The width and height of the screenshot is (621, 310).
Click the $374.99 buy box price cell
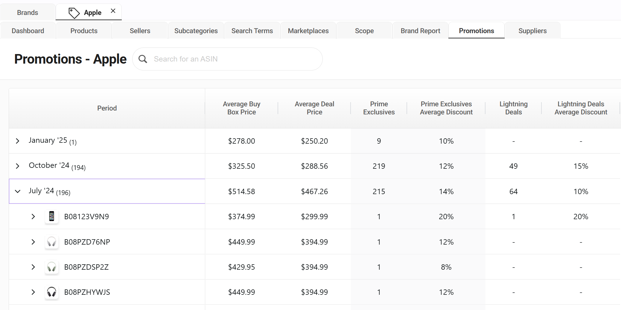tap(242, 217)
